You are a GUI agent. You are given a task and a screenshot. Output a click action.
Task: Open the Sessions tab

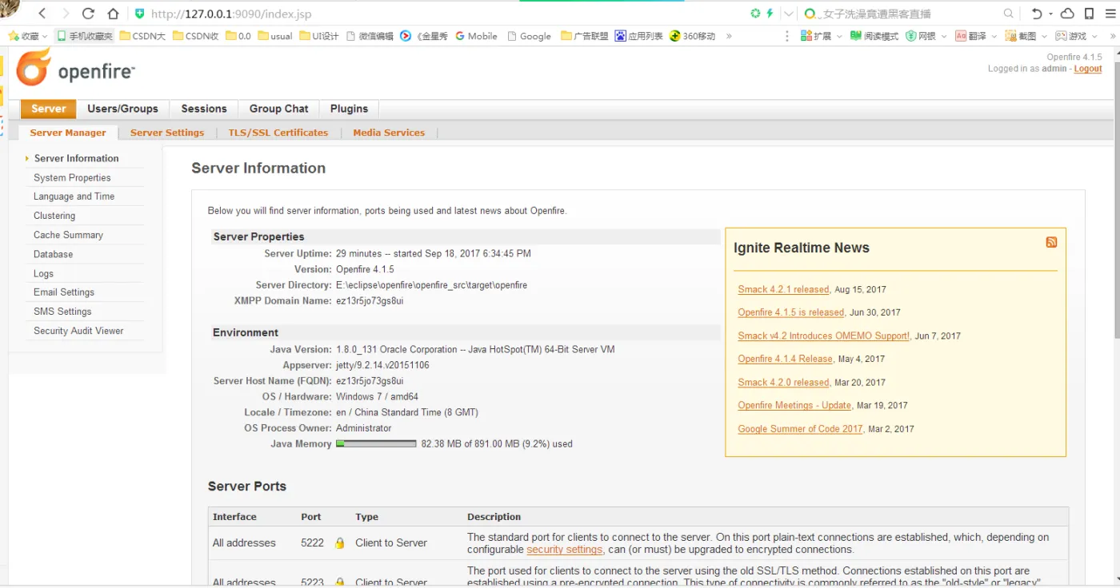coord(204,109)
